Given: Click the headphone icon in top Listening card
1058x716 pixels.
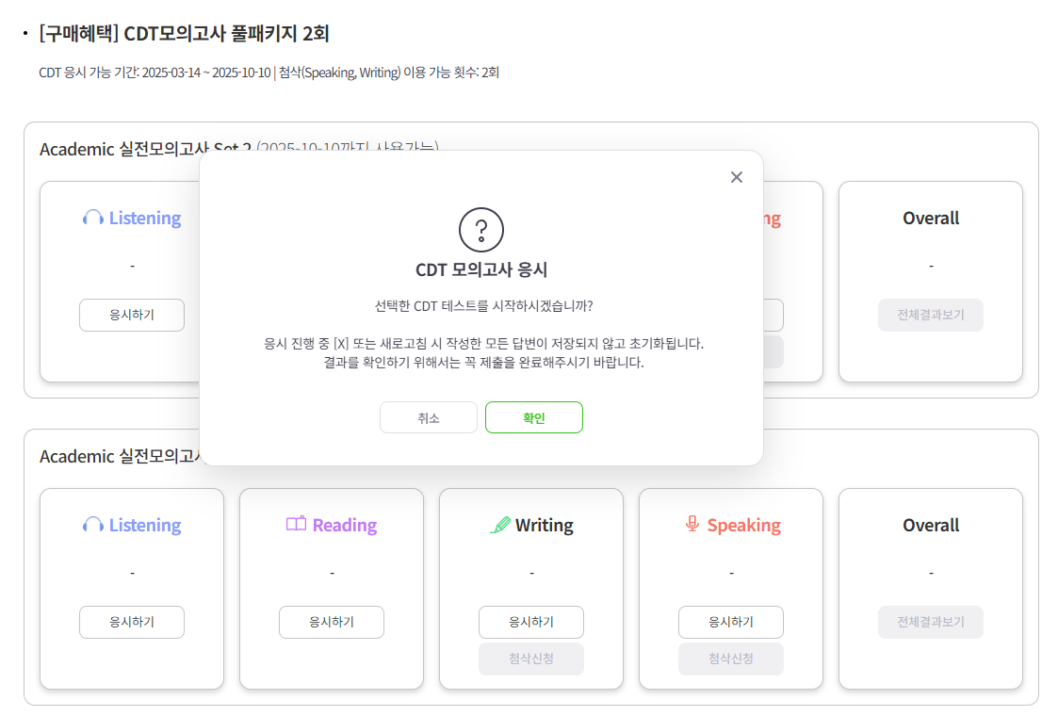Looking at the screenshot, I should (93, 218).
